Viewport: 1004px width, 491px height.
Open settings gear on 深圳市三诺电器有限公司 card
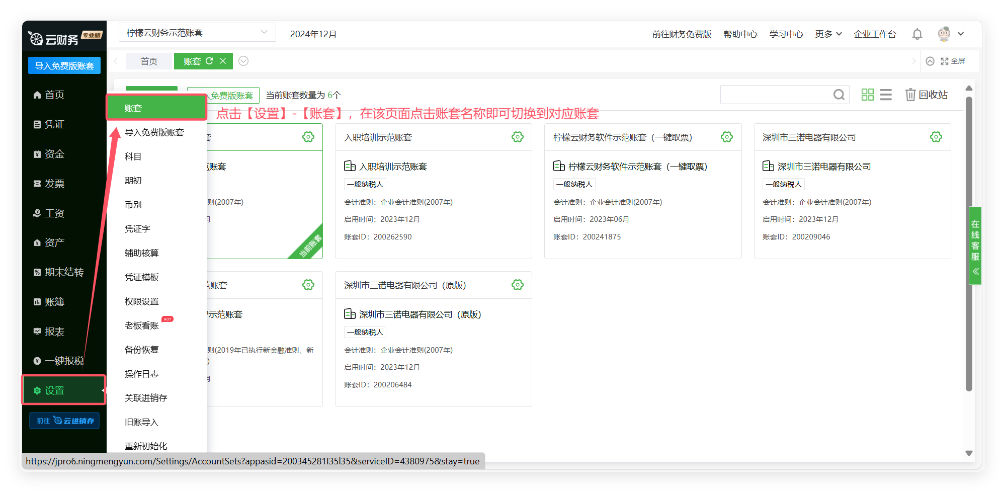[x=936, y=137]
